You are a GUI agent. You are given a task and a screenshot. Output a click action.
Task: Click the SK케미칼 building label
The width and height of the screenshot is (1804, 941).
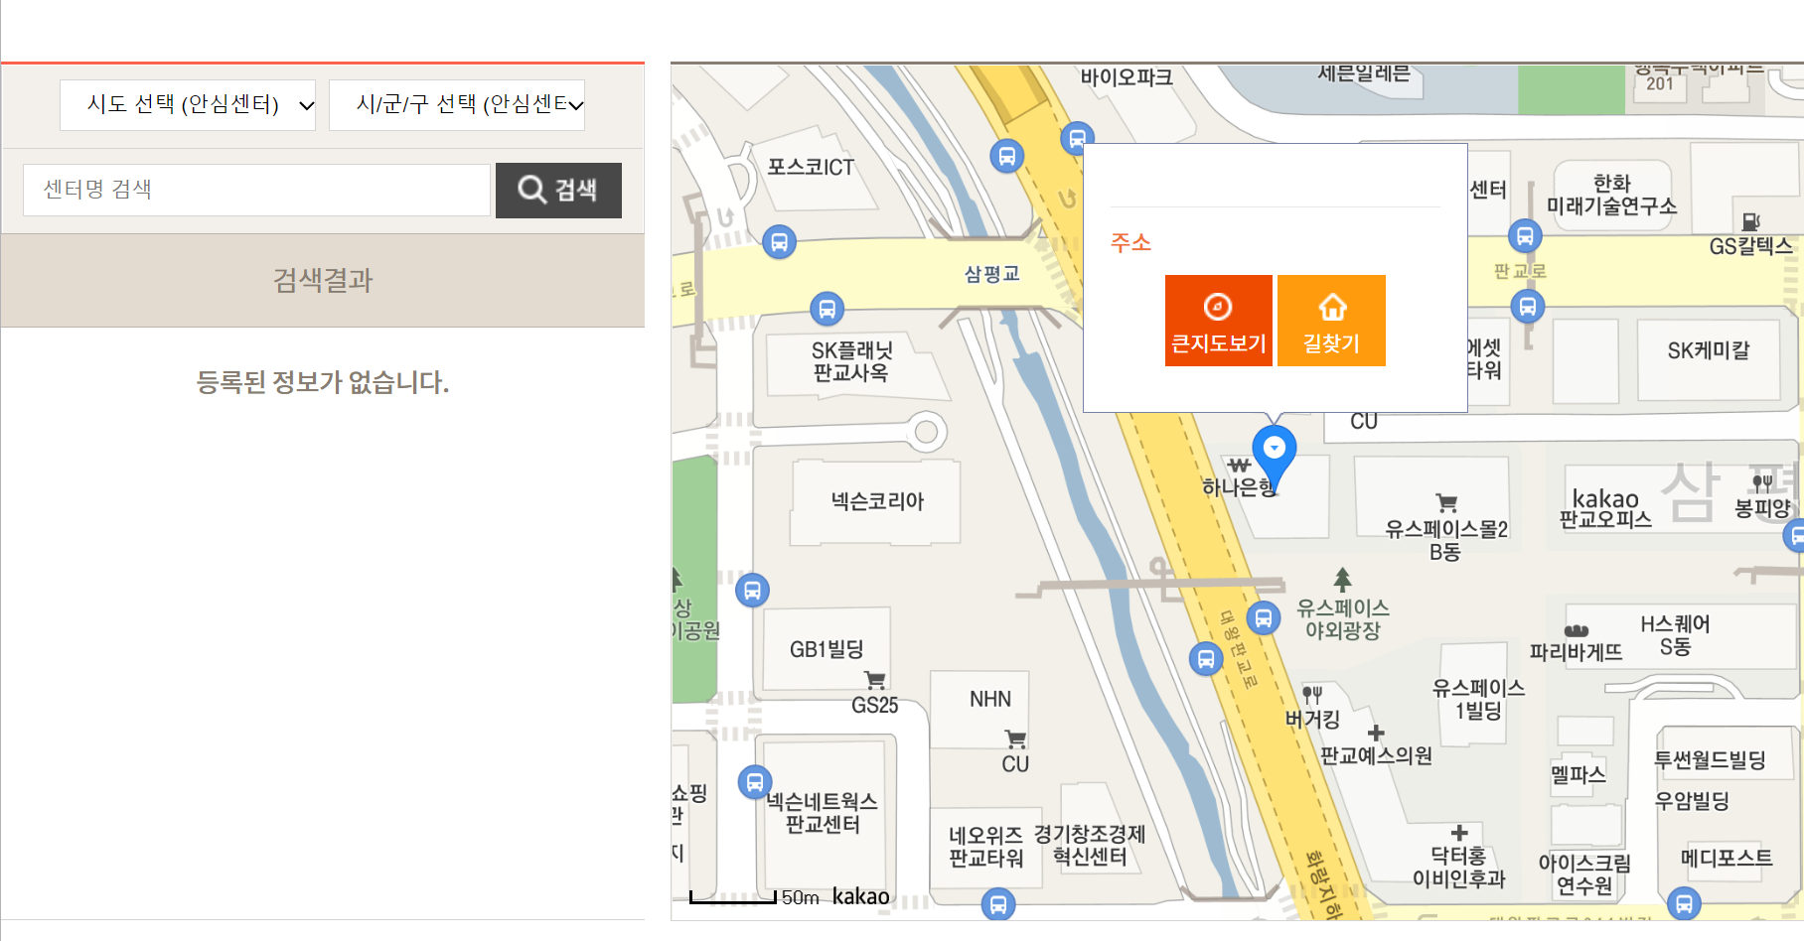[1709, 350]
